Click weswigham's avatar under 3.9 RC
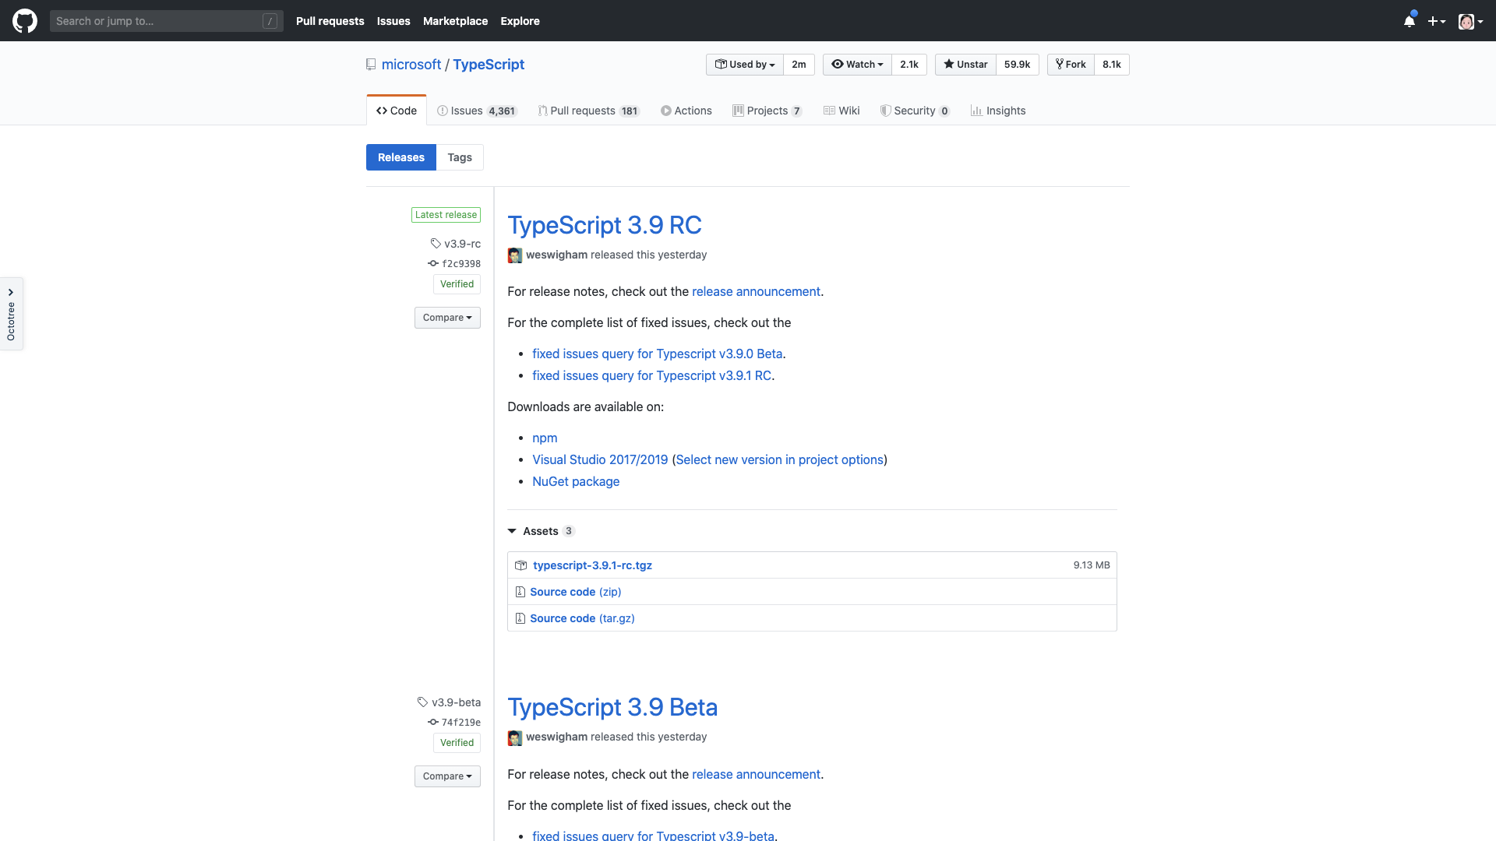 tap(515, 255)
